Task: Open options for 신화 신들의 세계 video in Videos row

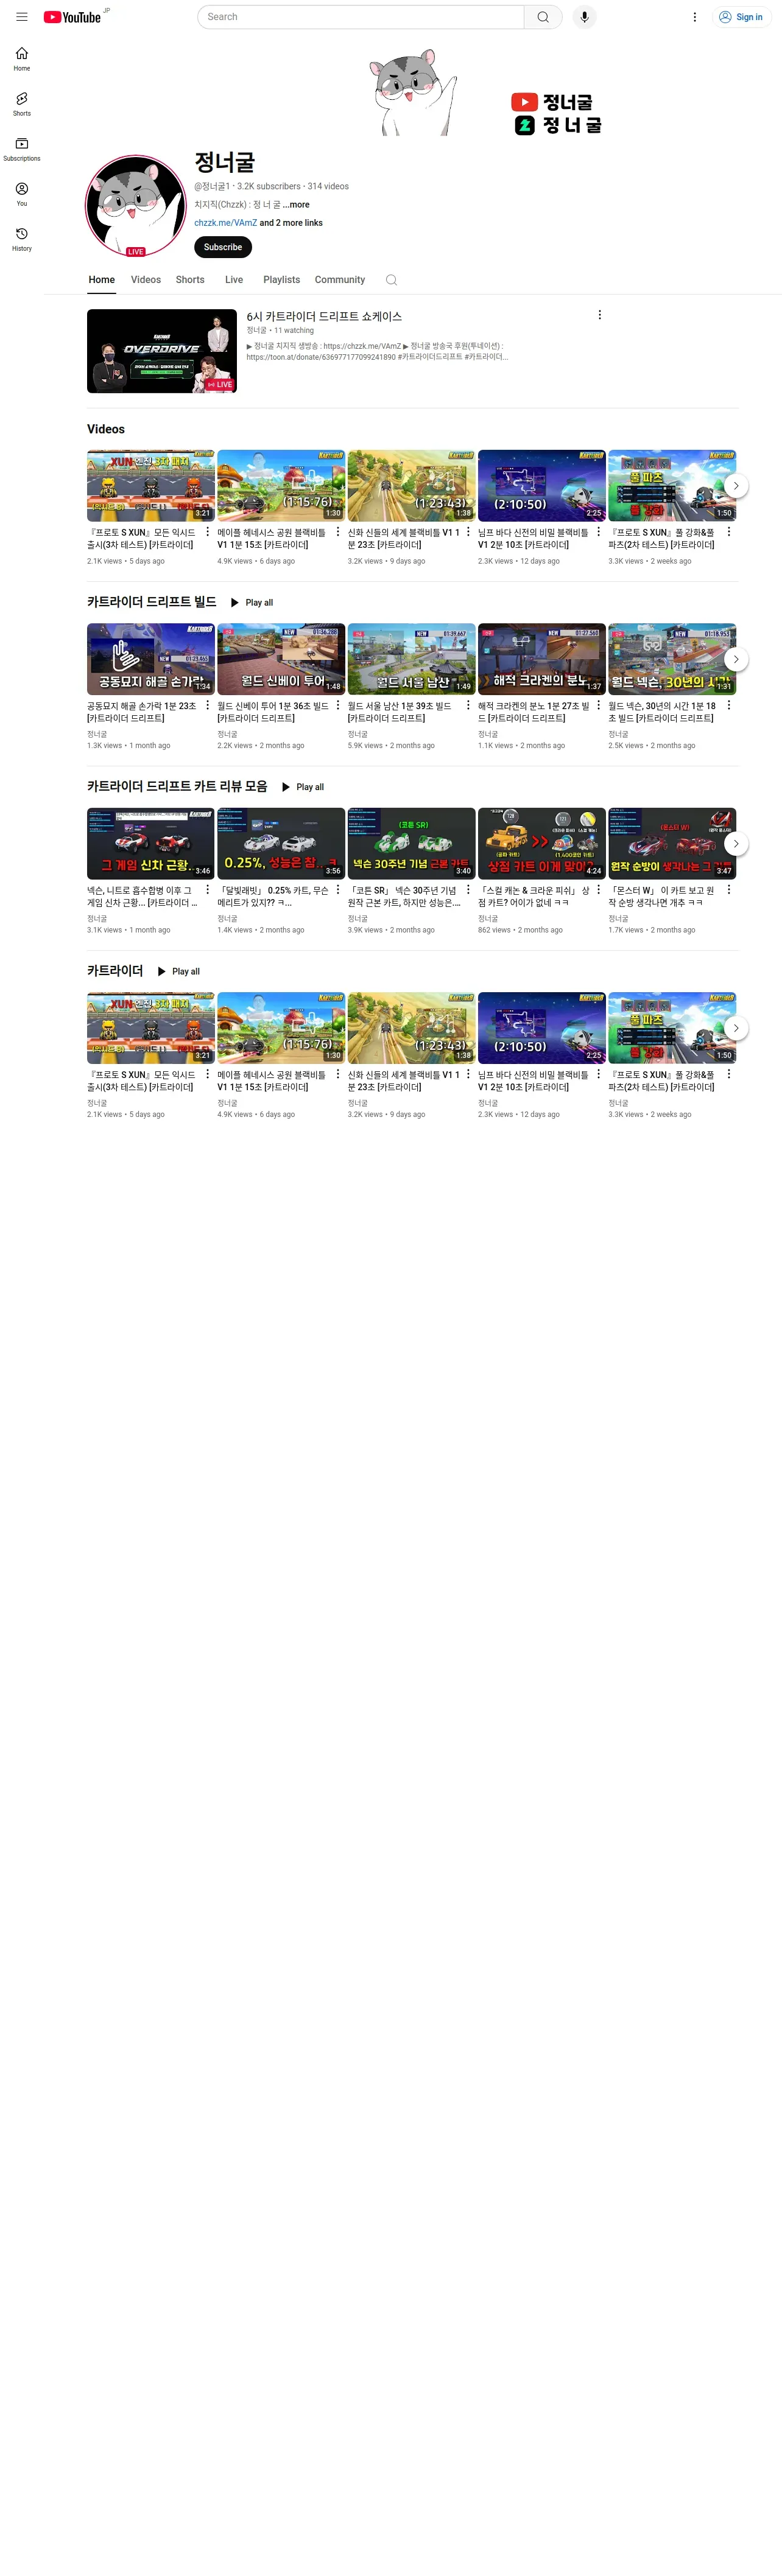Action: point(468,532)
